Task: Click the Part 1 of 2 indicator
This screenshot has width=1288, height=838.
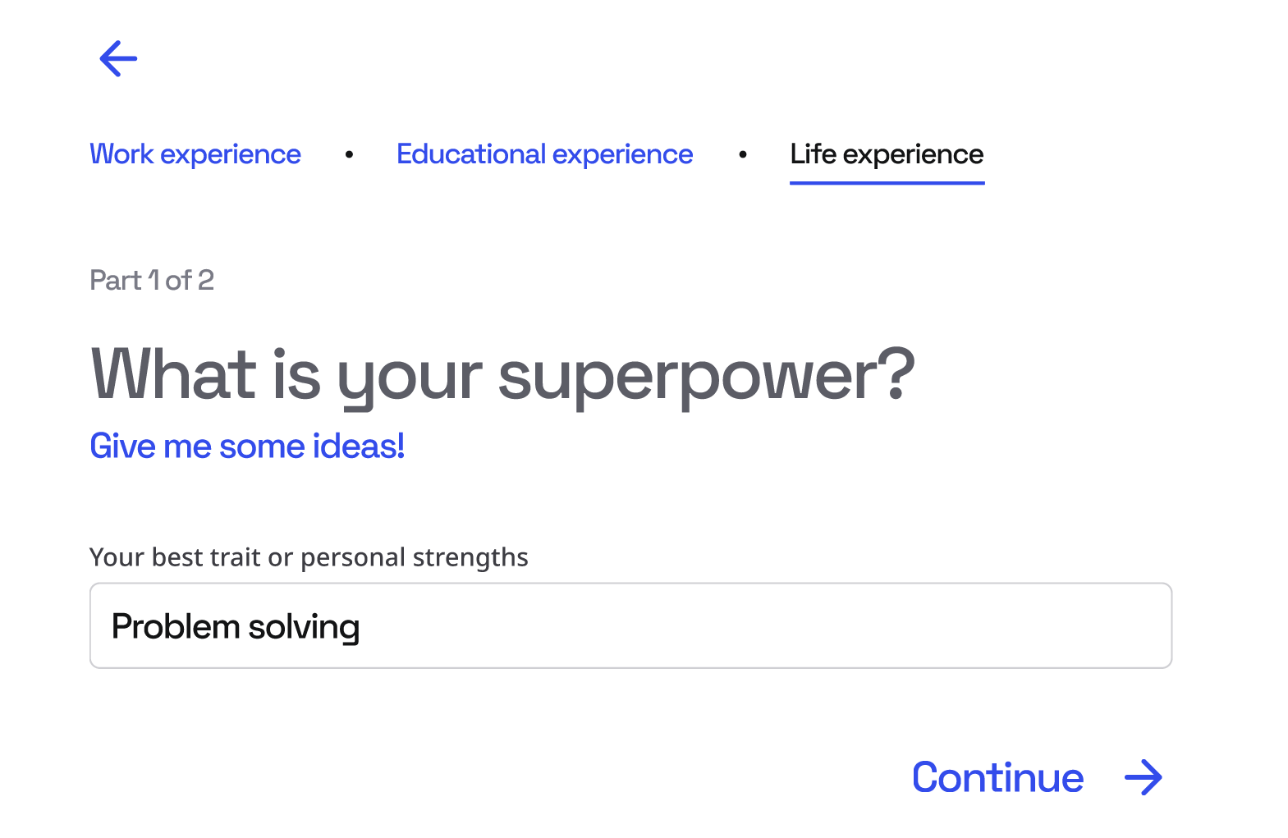Action: (152, 281)
